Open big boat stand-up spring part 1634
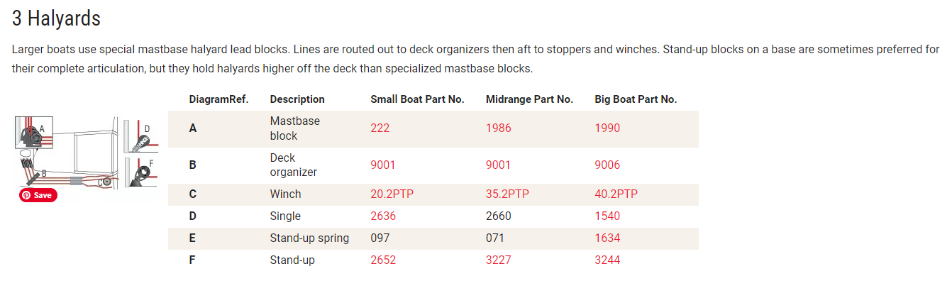This screenshot has height=298, width=952. [x=607, y=238]
